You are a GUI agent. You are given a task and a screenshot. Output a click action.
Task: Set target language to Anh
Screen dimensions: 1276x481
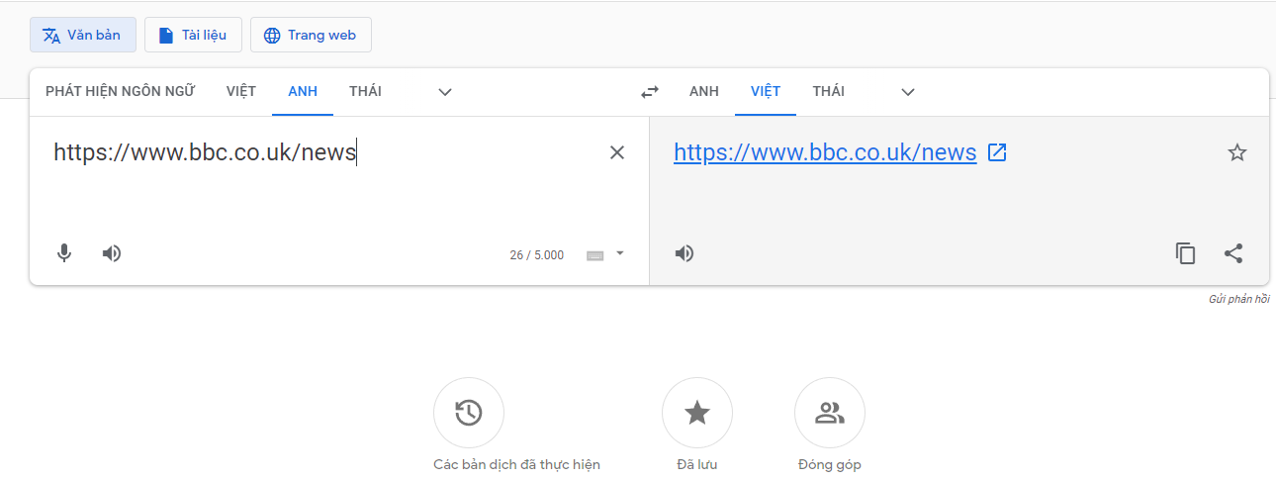(704, 91)
